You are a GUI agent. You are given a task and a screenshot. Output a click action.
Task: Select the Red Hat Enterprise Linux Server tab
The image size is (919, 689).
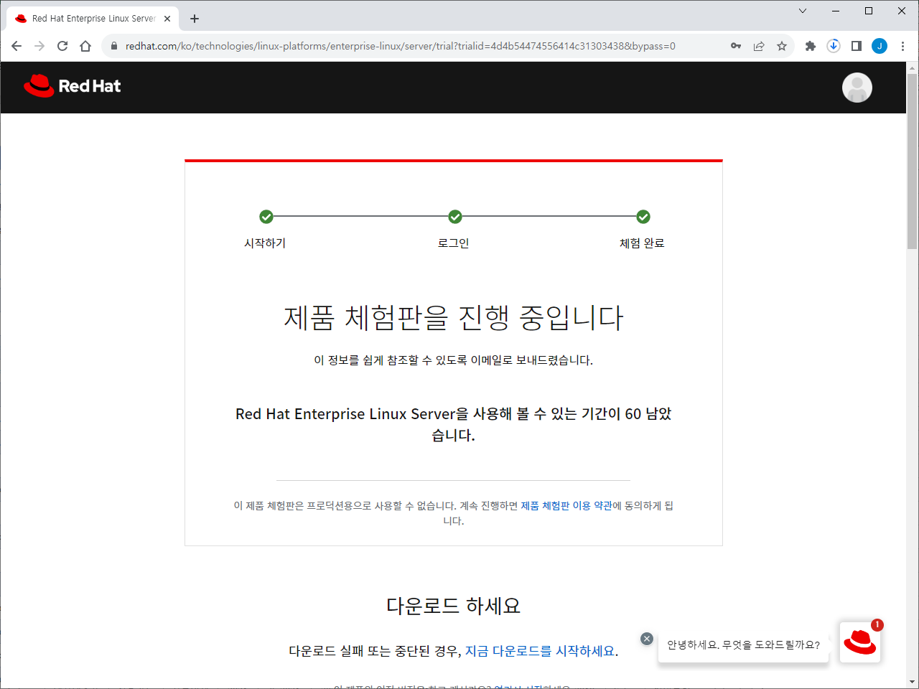coord(93,19)
